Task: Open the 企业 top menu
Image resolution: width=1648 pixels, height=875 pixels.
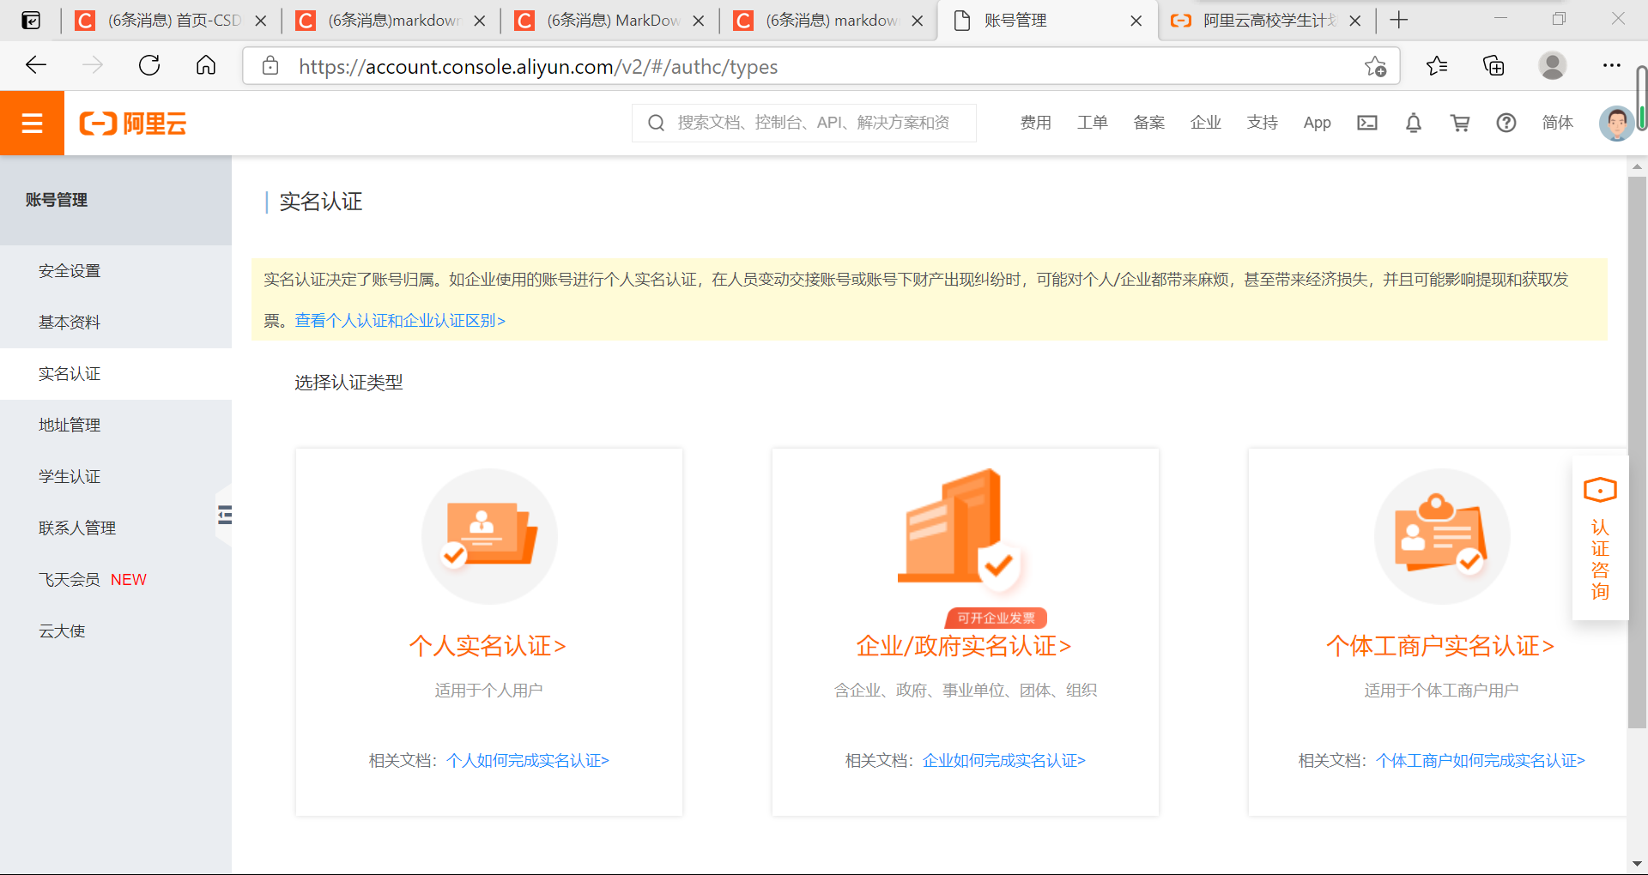Action: click(x=1205, y=123)
